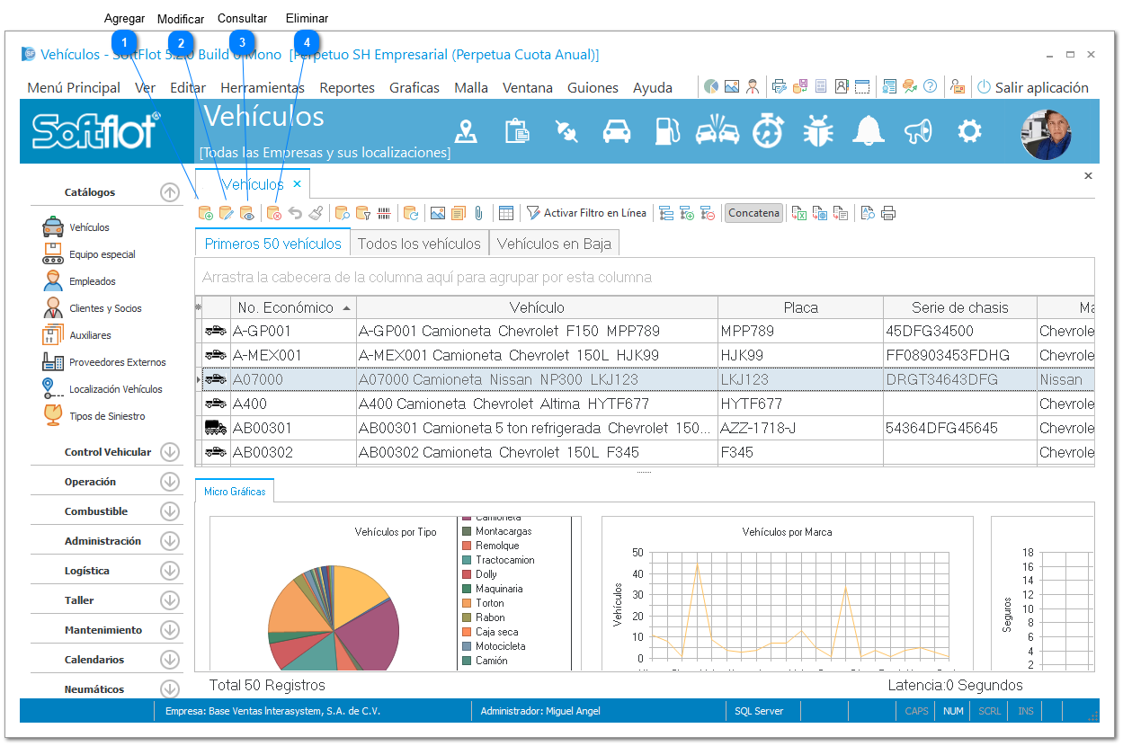Toggle the Concatena button
The width and height of the screenshot is (1123, 746).
click(753, 213)
